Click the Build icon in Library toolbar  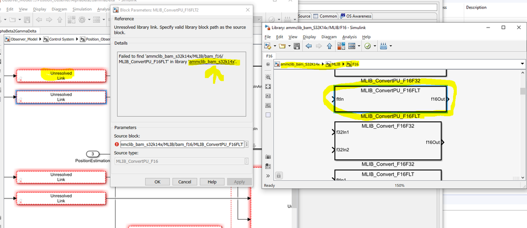[x=384, y=46]
